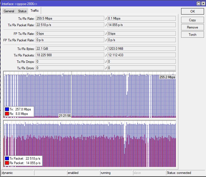Click the Tx: 257.8 Mbps legend text
Screen dimensions: 206x177
(x=20, y=109)
